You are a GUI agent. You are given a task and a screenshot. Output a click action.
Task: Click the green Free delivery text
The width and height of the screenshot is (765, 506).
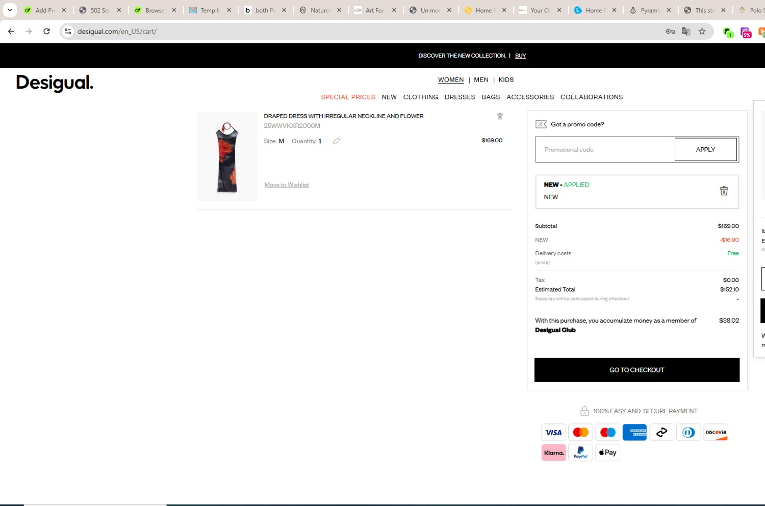click(733, 253)
